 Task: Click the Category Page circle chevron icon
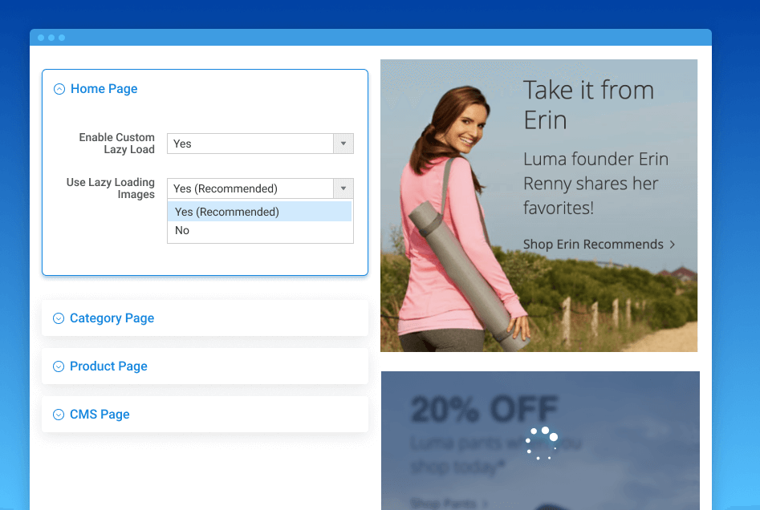[58, 319]
